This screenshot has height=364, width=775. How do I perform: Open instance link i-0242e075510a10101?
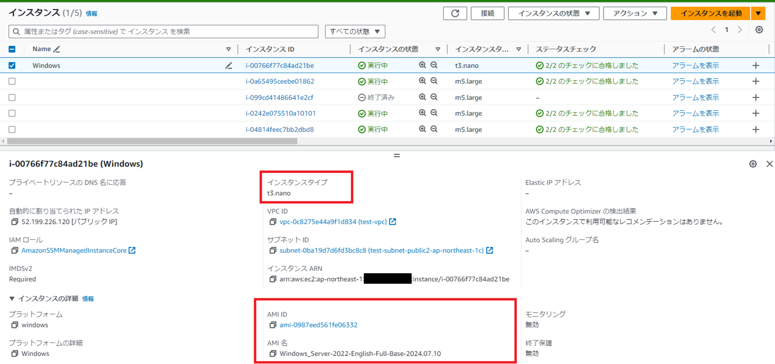281,113
